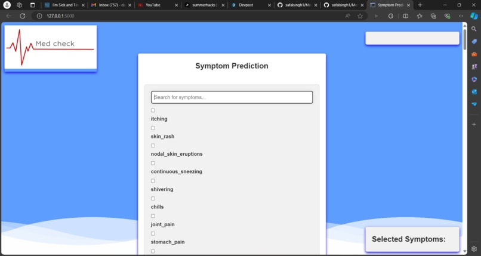
Task: Open the sidebar Microsoft 365 icon
Action: click(x=474, y=79)
